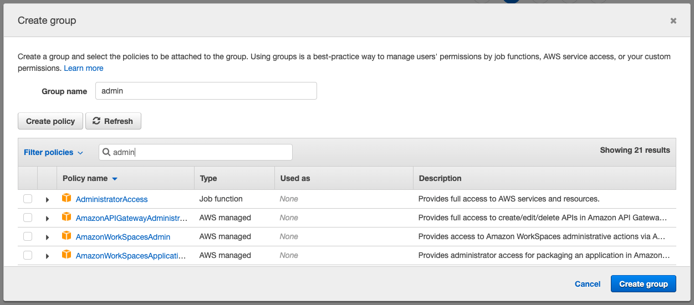The width and height of the screenshot is (694, 305).
Task: Click the AdministratorAccess description about full access to AWS
Action: tap(509, 199)
